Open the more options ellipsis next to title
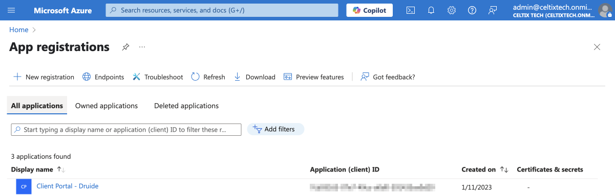 [142, 47]
